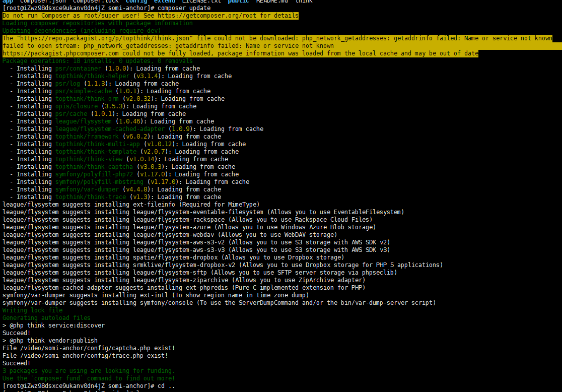Click the config/trace.php exist line

coord(85,355)
